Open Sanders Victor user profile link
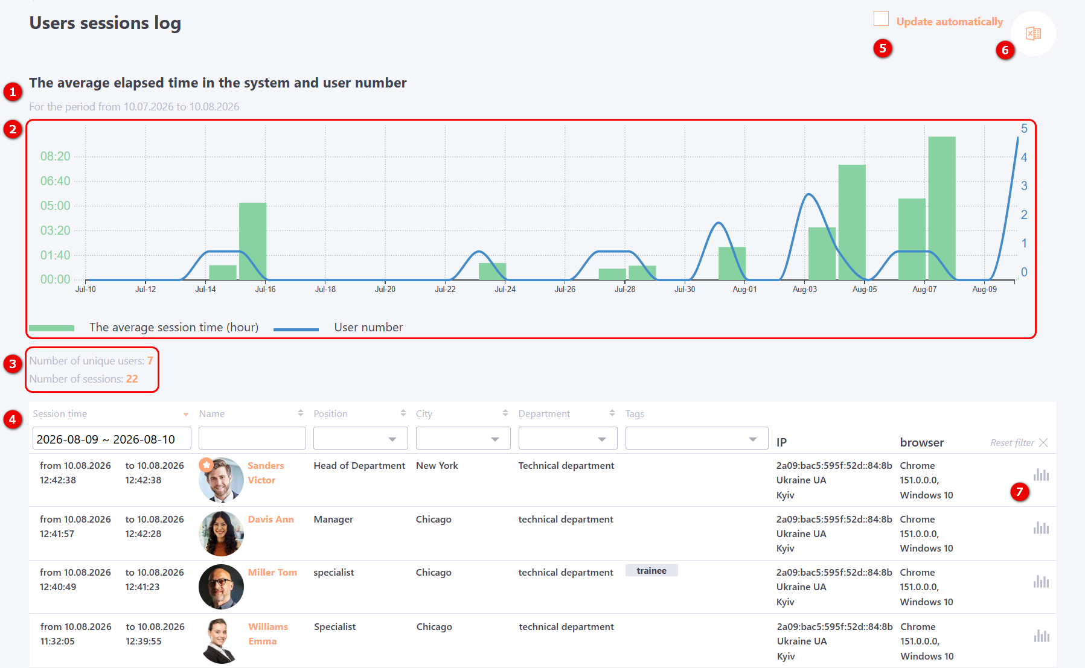The image size is (1085, 668). tap(265, 473)
